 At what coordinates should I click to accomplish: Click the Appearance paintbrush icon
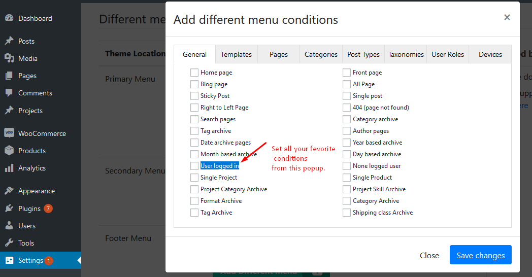(9, 191)
